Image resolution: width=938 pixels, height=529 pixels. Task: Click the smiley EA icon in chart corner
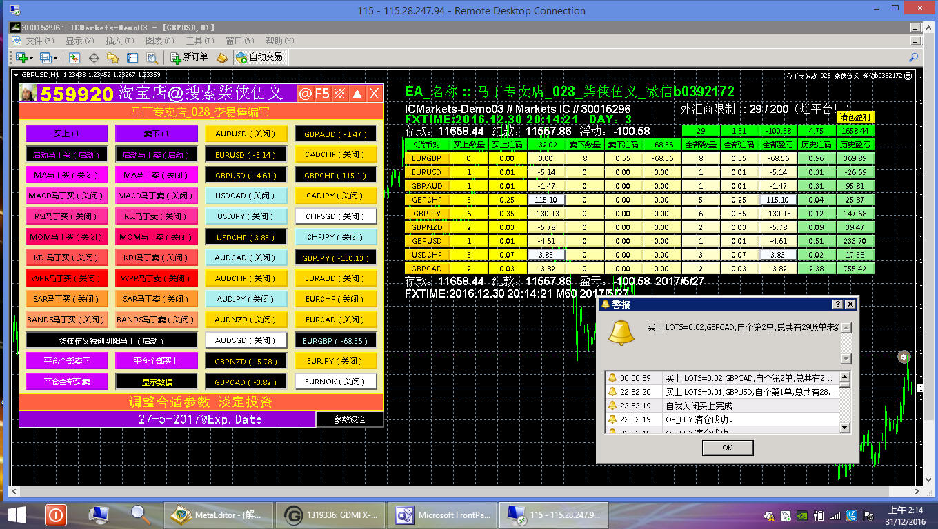(908, 76)
